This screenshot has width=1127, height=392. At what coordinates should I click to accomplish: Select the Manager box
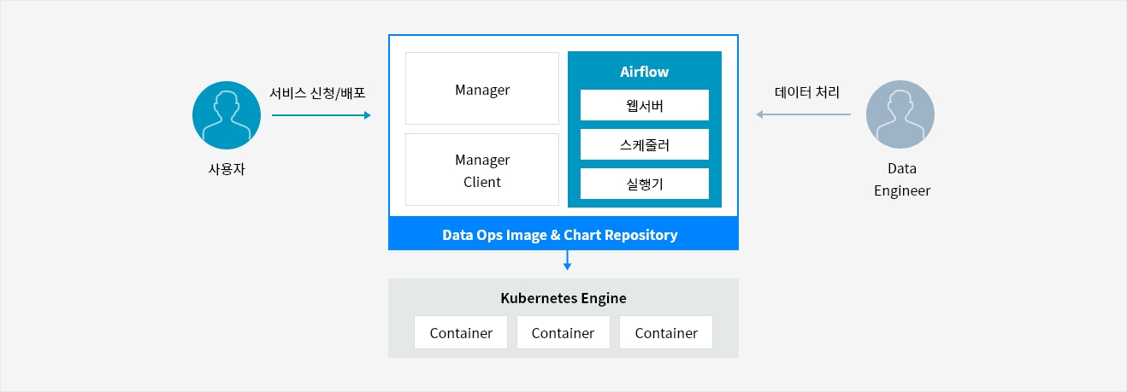click(481, 89)
